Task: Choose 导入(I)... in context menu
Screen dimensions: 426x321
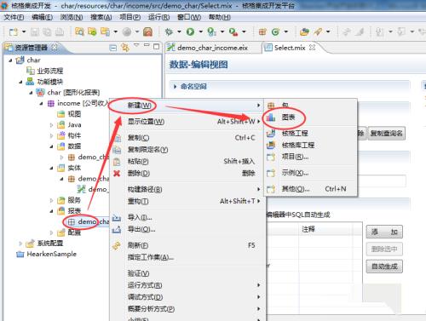Action: (x=187, y=217)
